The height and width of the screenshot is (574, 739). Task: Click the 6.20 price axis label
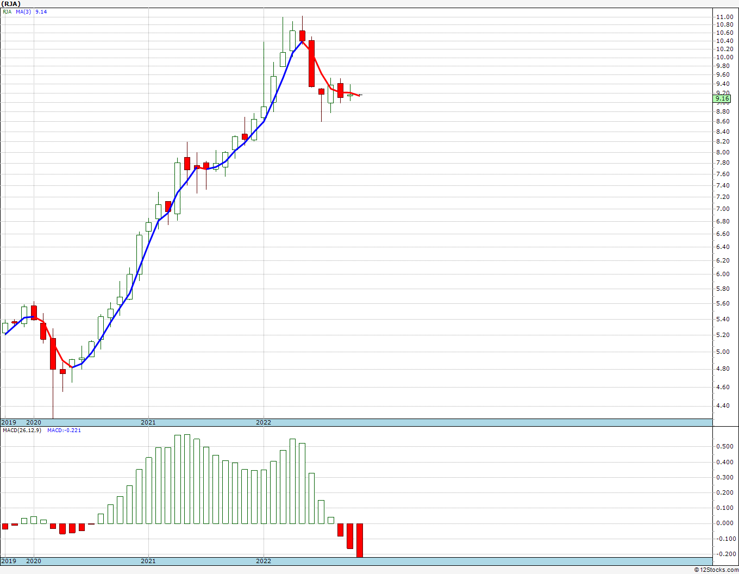tap(723, 260)
